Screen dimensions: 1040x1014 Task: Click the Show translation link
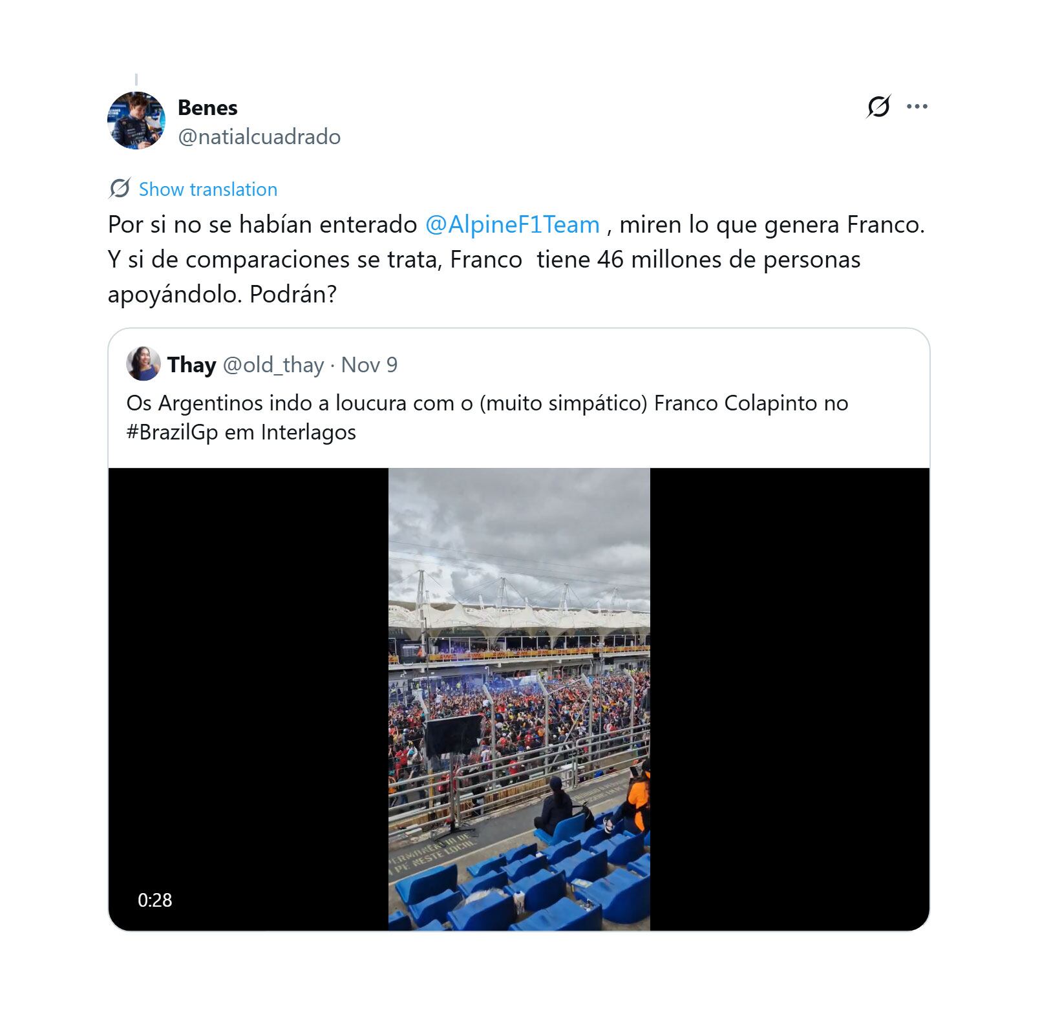pyautogui.click(x=207, y=189)
